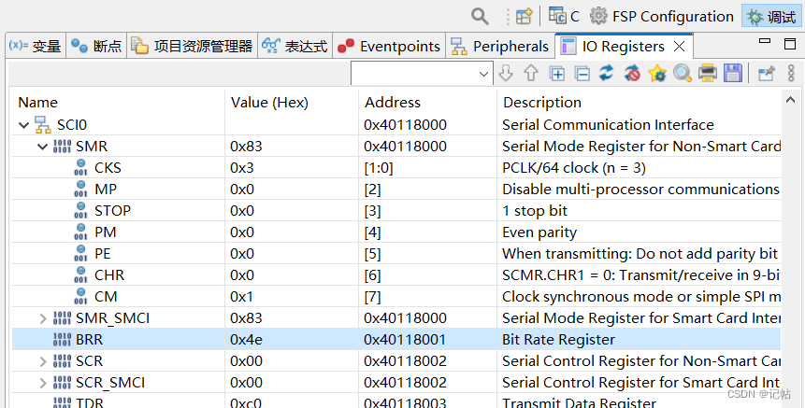Close the IO Registers tab
The width and height of the screenshot is (805, 408).
[679, 46]
